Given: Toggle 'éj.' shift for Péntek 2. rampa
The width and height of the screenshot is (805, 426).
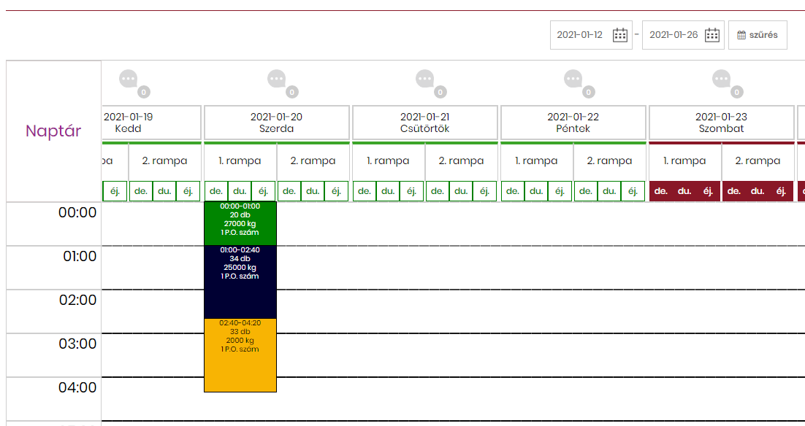Looking at the screenshot, I should [633, 191].
